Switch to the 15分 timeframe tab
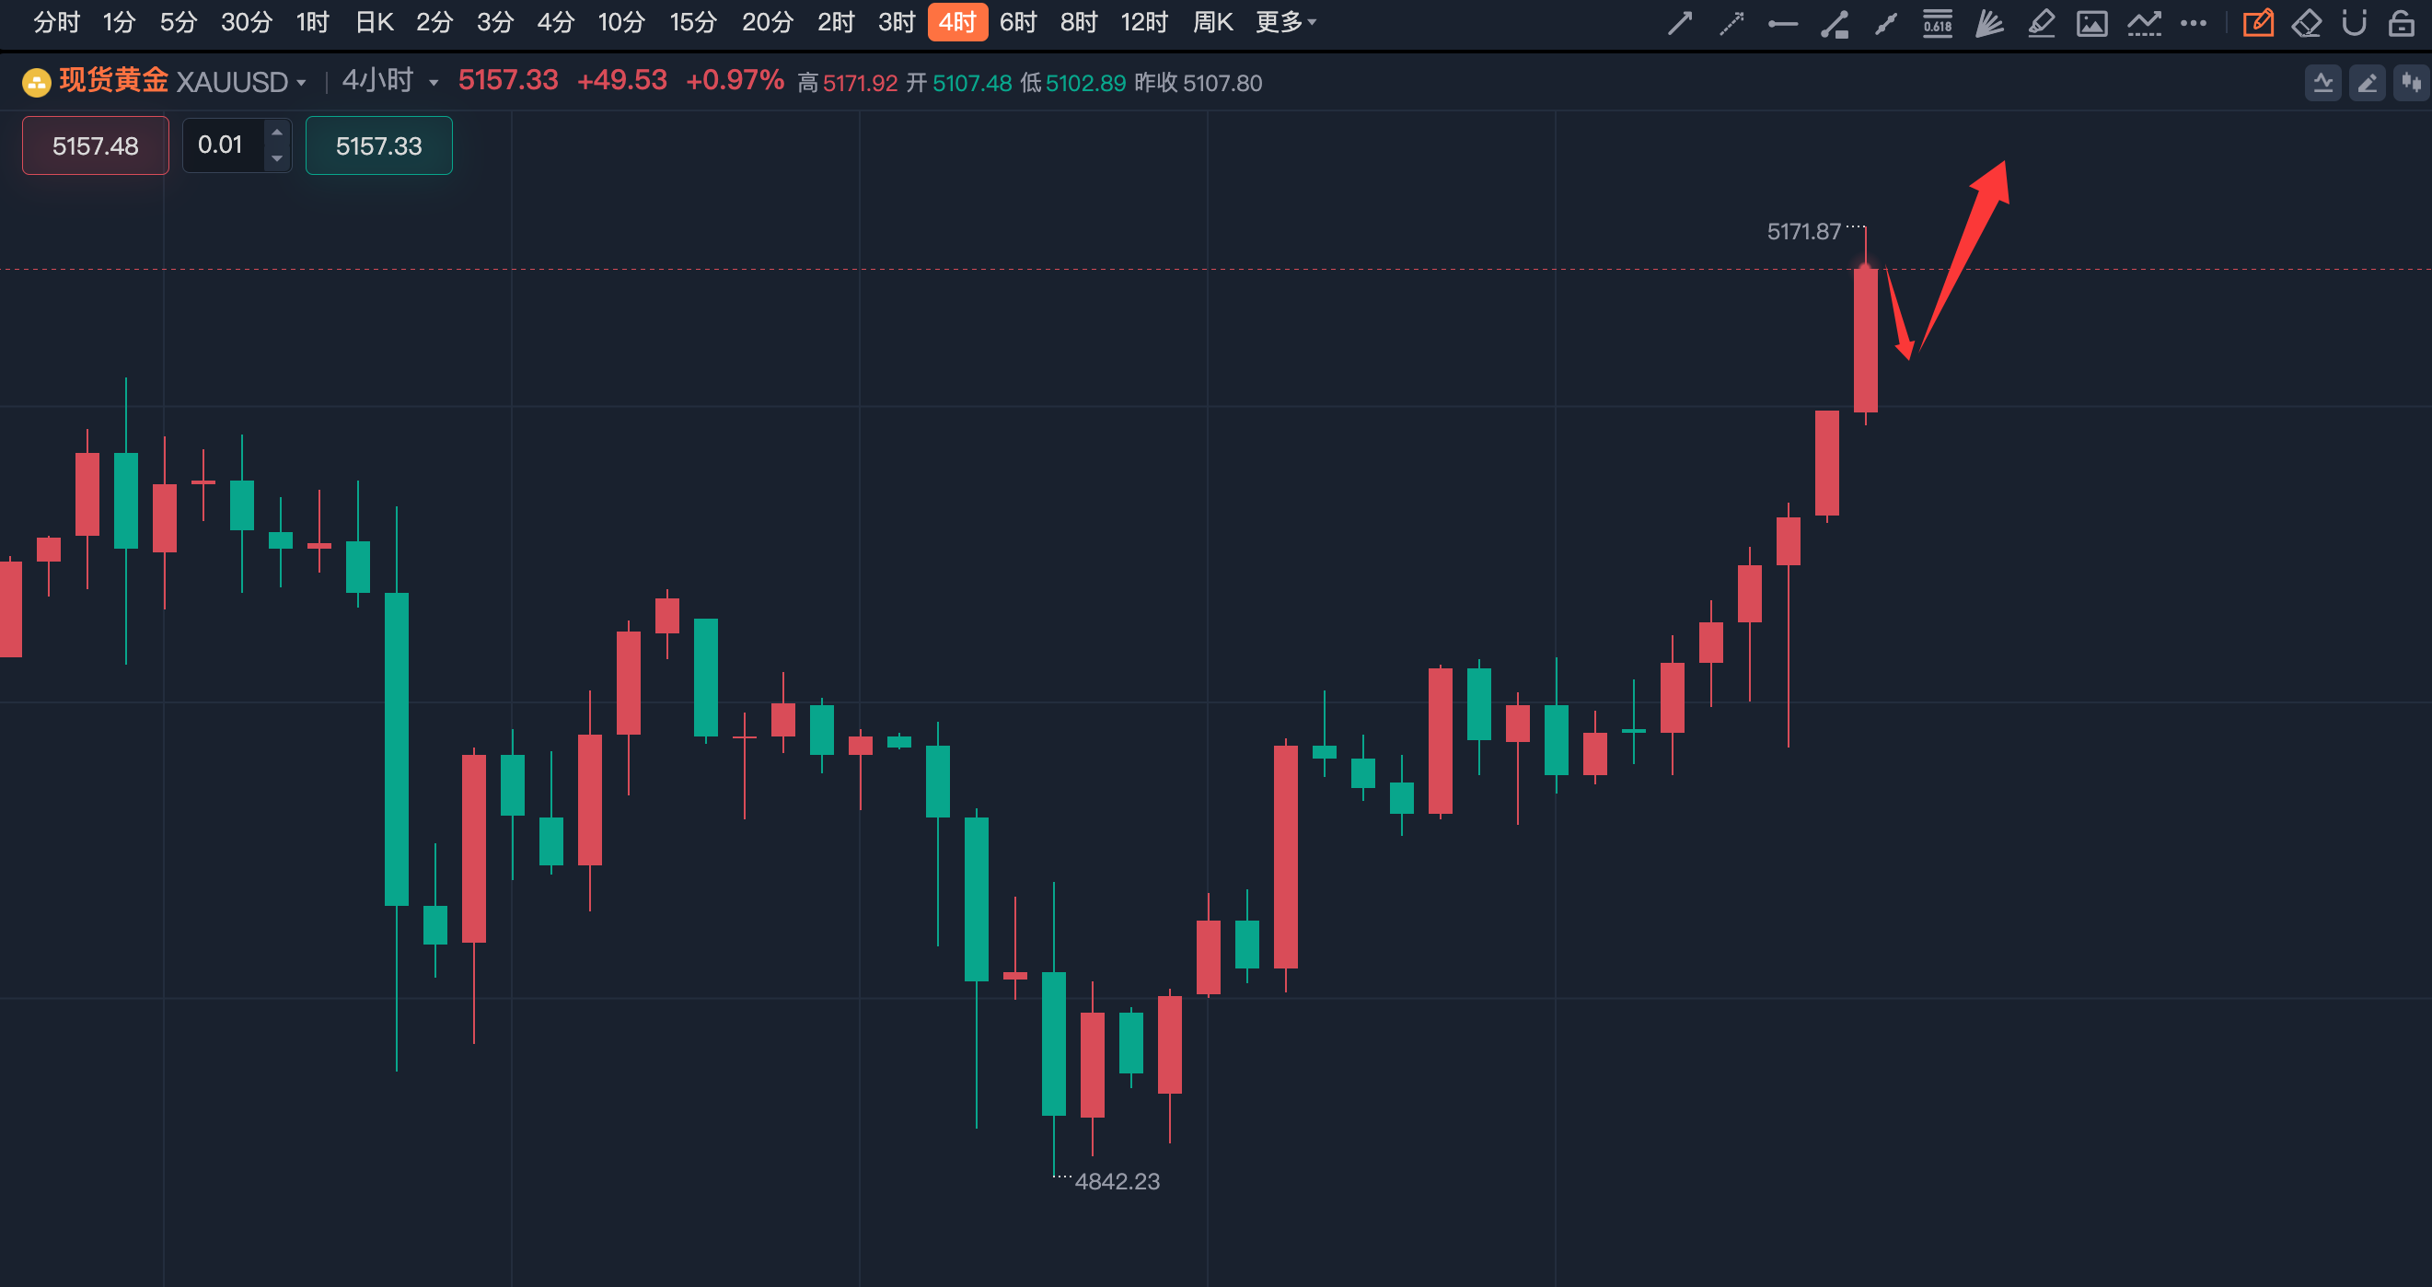2432x1287 pixels. pos(693,22)
